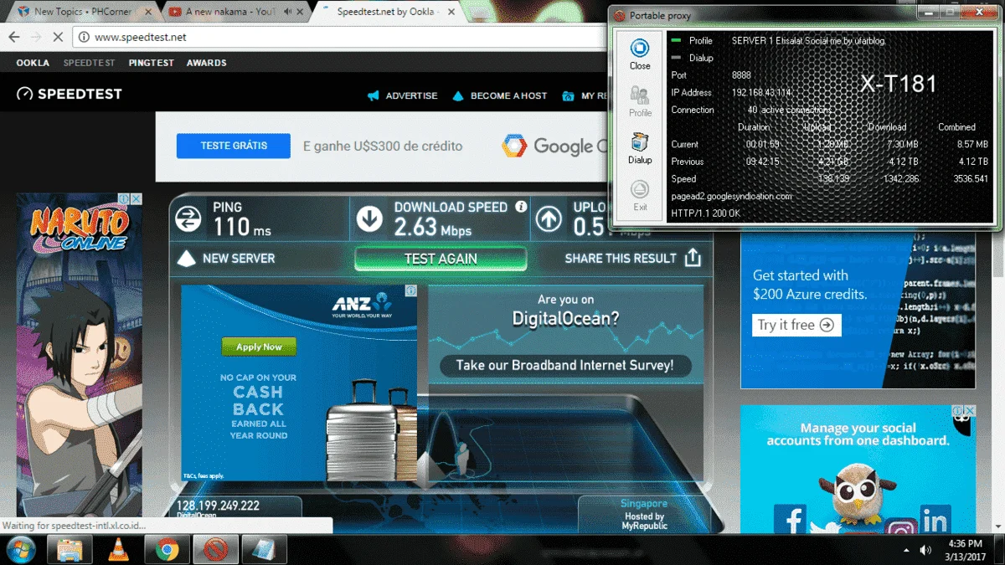Open Windows Start menu
Viewport: 1005px width, 565px height.
coord(19,550)
